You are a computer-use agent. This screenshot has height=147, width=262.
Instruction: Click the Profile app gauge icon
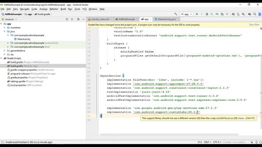pos(217,14)
